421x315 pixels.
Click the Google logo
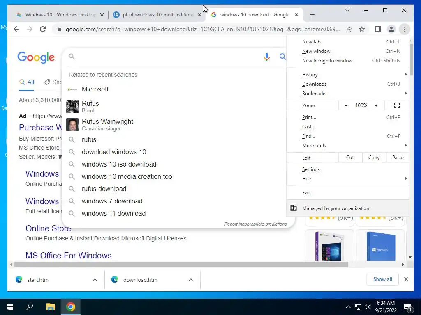pyautogui.click(x=36, y=57)
